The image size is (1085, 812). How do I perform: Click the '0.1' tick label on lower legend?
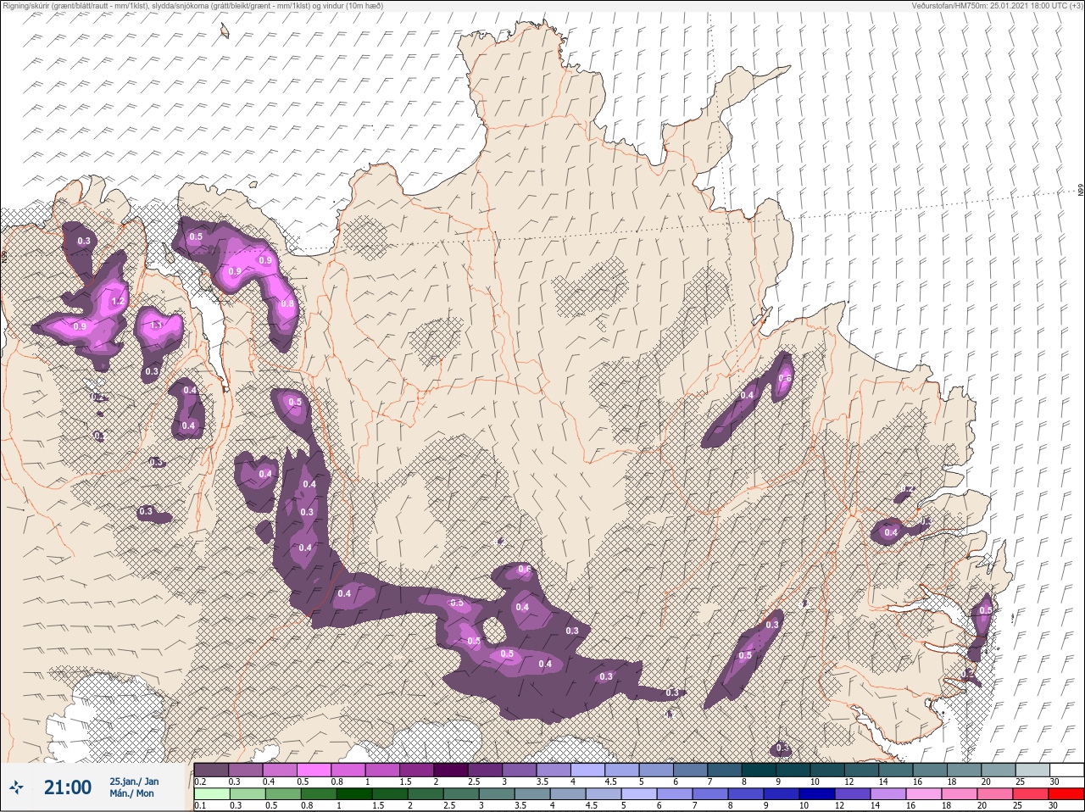click(200, 805)
